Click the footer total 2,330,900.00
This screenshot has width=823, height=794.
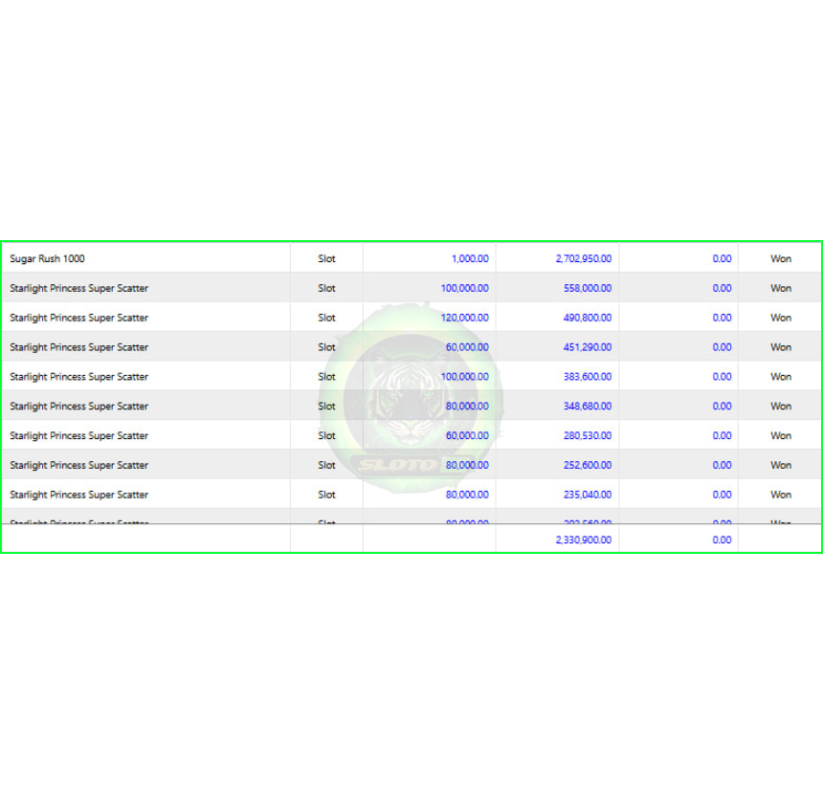pos(584,540)
